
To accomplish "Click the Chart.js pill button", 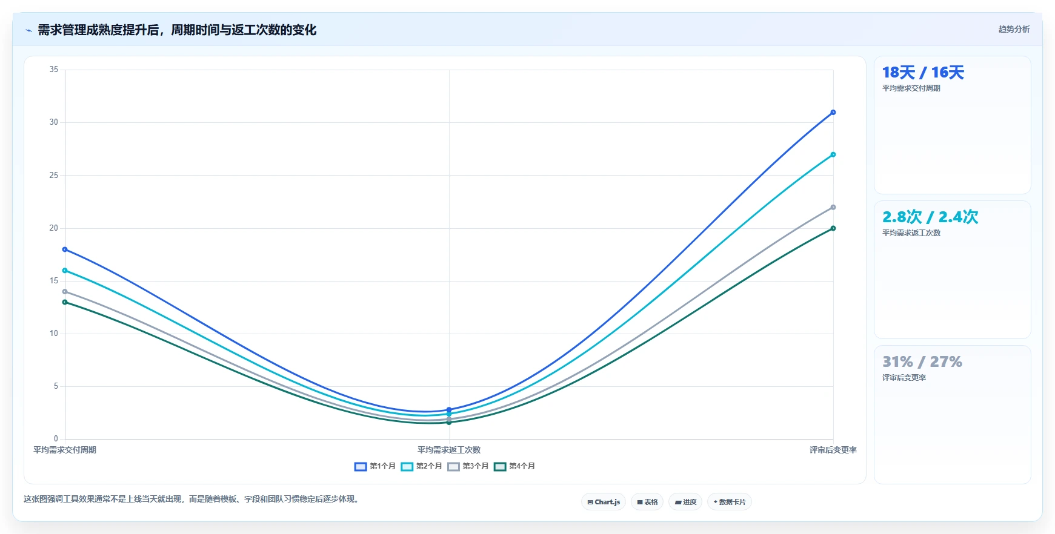I will 604,502.
